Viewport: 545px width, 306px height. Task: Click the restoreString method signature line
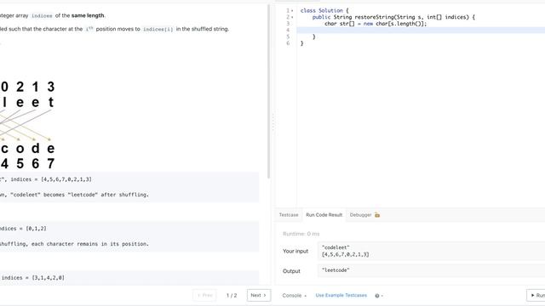(x=393, y=17)
